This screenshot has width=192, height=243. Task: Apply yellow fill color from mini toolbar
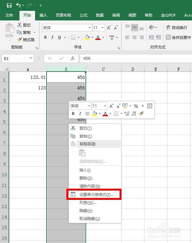(95, 114)
